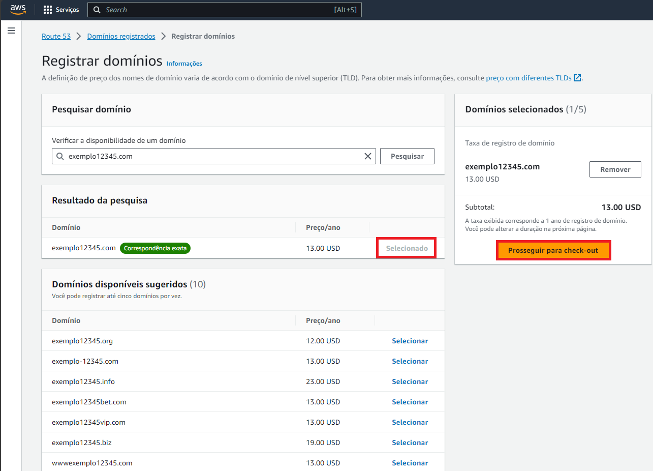Select the exemplo-12345.com domain
This screenshot has height=471, width=653.
(x=410, y=361)
